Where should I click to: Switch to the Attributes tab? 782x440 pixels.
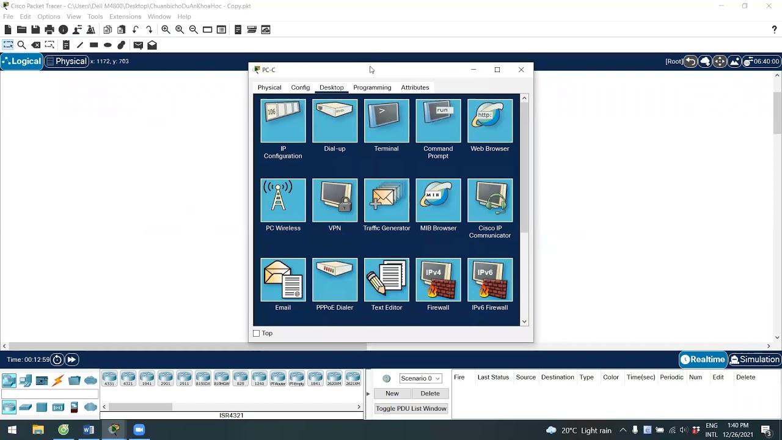click(415, 87)
